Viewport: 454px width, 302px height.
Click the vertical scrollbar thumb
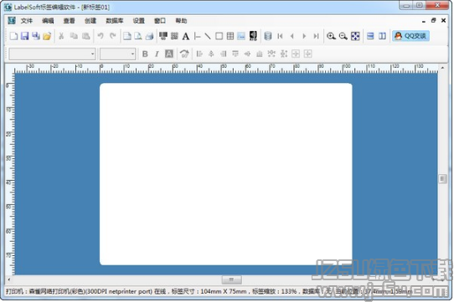tap(442, 179)
